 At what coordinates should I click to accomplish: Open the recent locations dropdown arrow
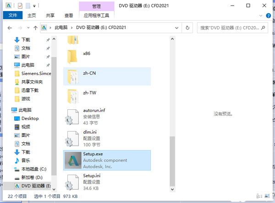click(26, 28)
